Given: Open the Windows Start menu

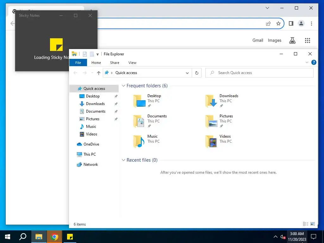Looking at the screenshot, I should [8, 237].
